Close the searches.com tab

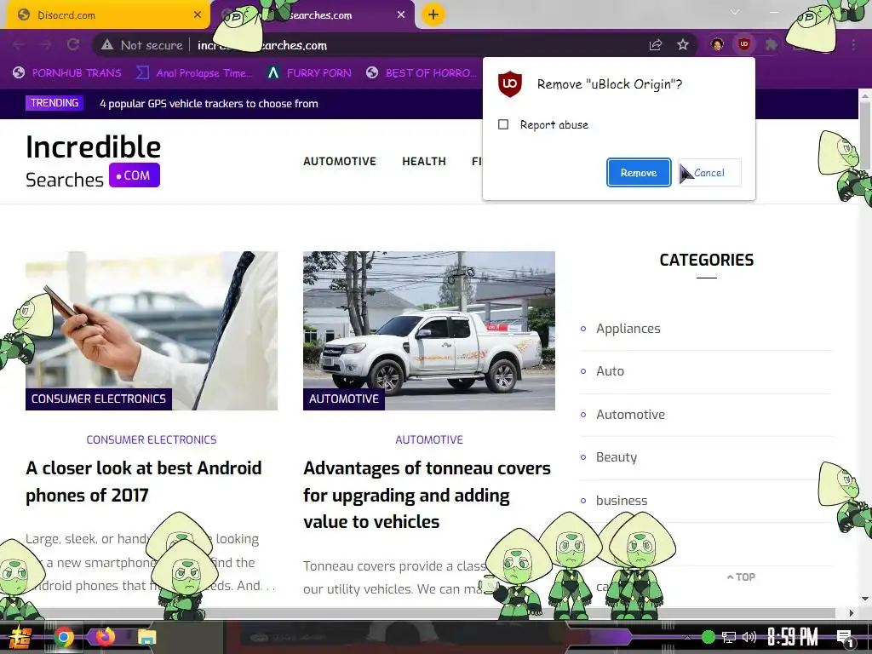[401, 15]
